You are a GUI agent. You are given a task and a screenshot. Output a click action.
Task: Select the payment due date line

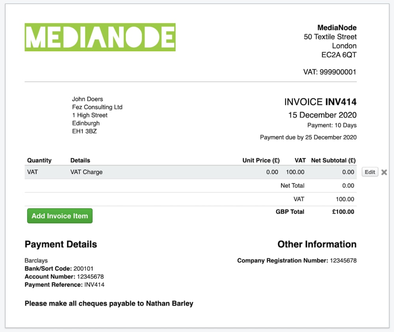(x=308, y=137)
